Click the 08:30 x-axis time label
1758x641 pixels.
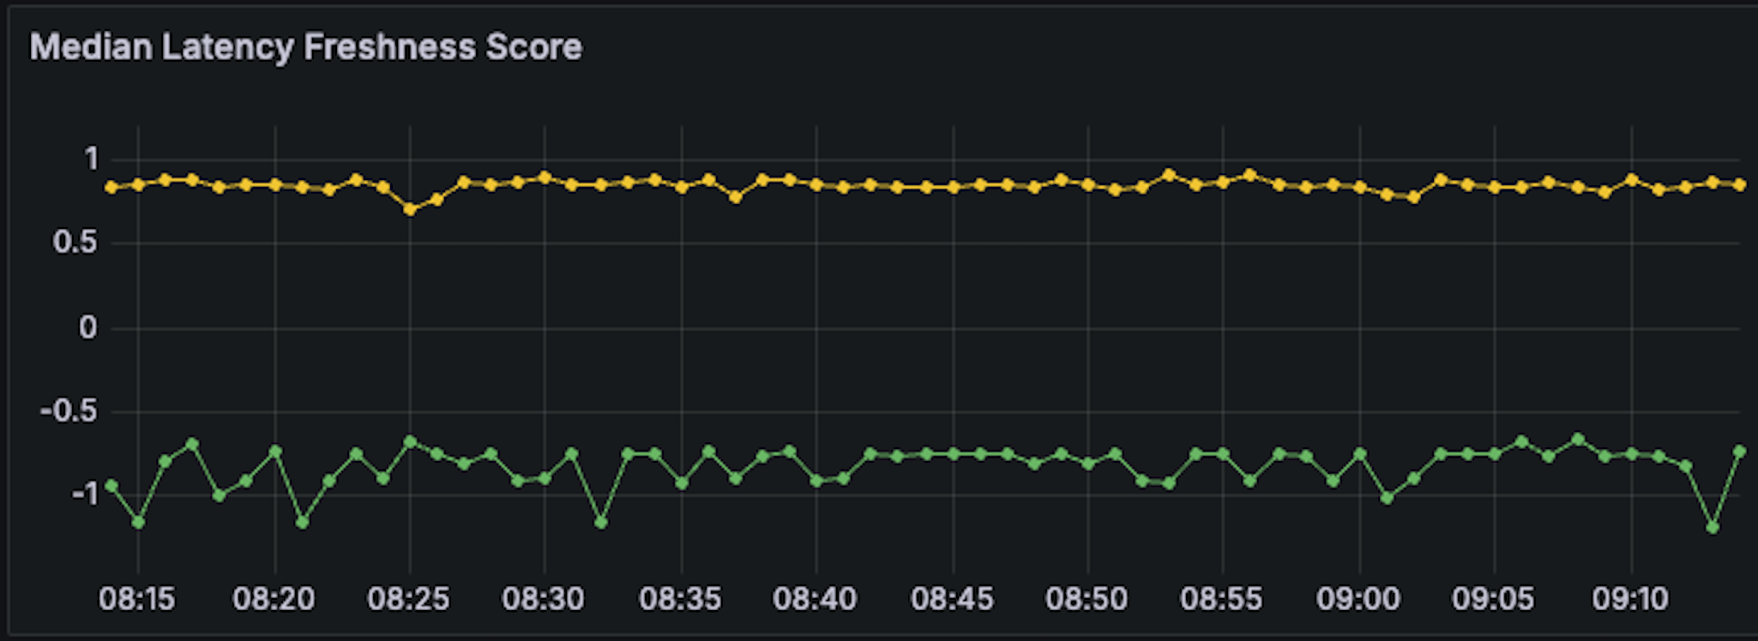(x=543, y=598)
